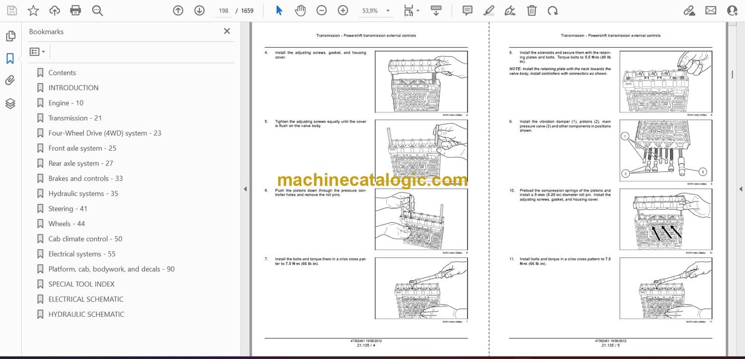The image size is (745, 359).
Task: Click the "21.135 / 4" page footer
Action: 366,346
